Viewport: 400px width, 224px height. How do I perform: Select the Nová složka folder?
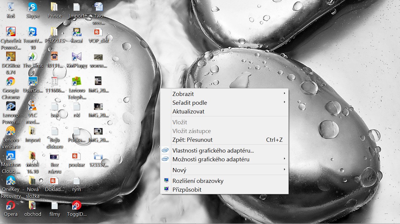coord(33,180)
